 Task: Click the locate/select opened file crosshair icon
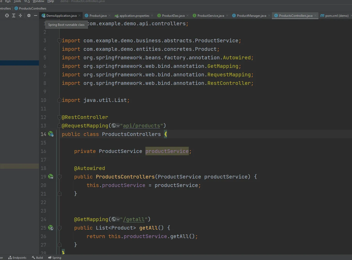click(7, 15)
